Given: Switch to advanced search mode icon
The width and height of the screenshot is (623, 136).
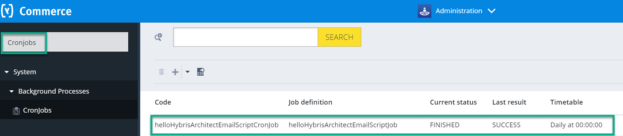Looking at the screenshot, I should (x=159, y=37).
